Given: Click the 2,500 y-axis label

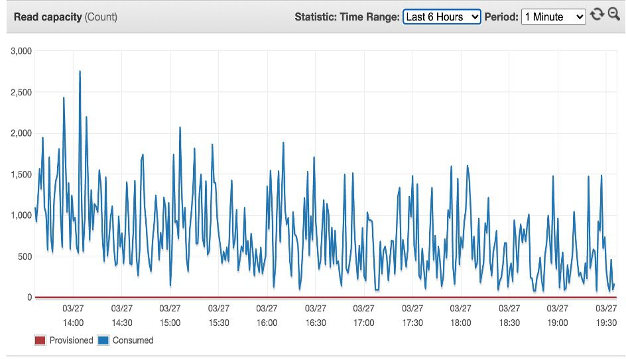Looking at the screenshot, I should [x=21, y=92].
